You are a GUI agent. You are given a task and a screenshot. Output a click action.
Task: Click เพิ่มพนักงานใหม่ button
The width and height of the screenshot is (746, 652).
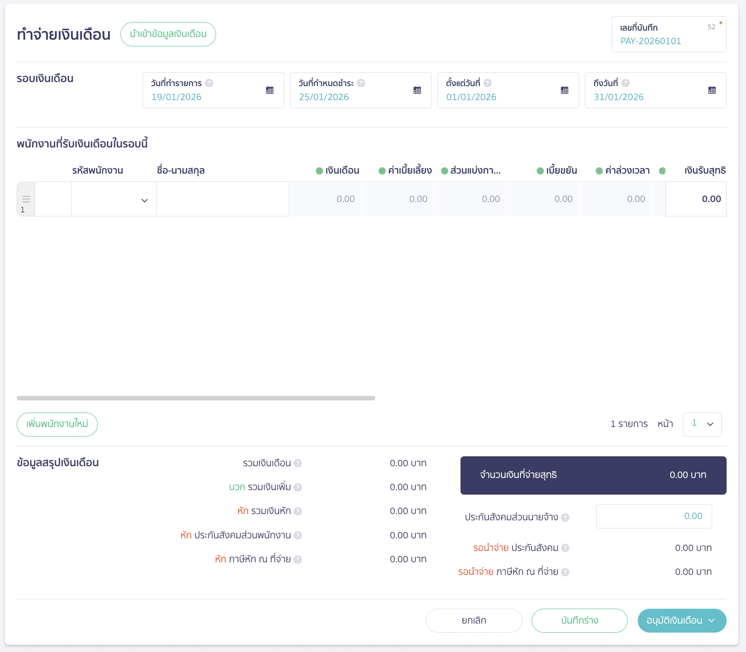tap(57, 424)
